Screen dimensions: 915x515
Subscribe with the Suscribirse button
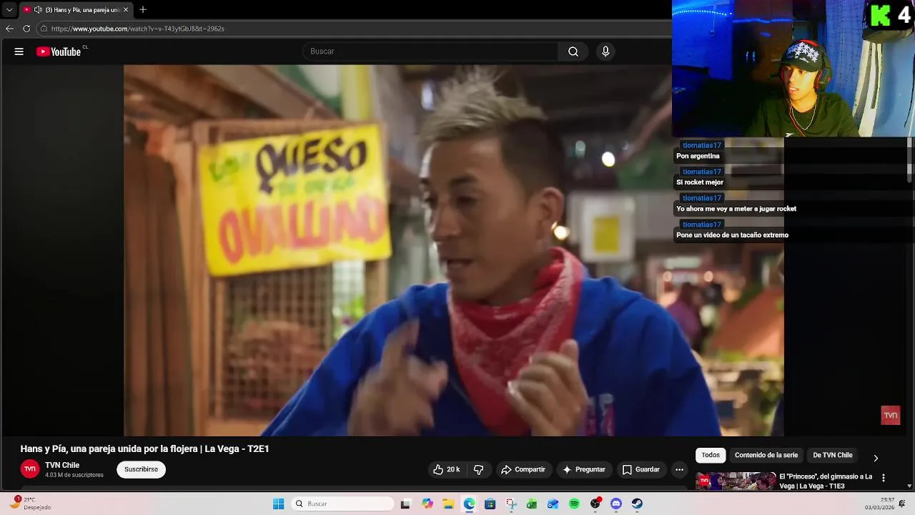(141, 469)
